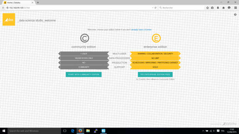The image size is (239, 134).
Task: Expand the URL history dropdown arrow
Action: (x=153, y=8)
